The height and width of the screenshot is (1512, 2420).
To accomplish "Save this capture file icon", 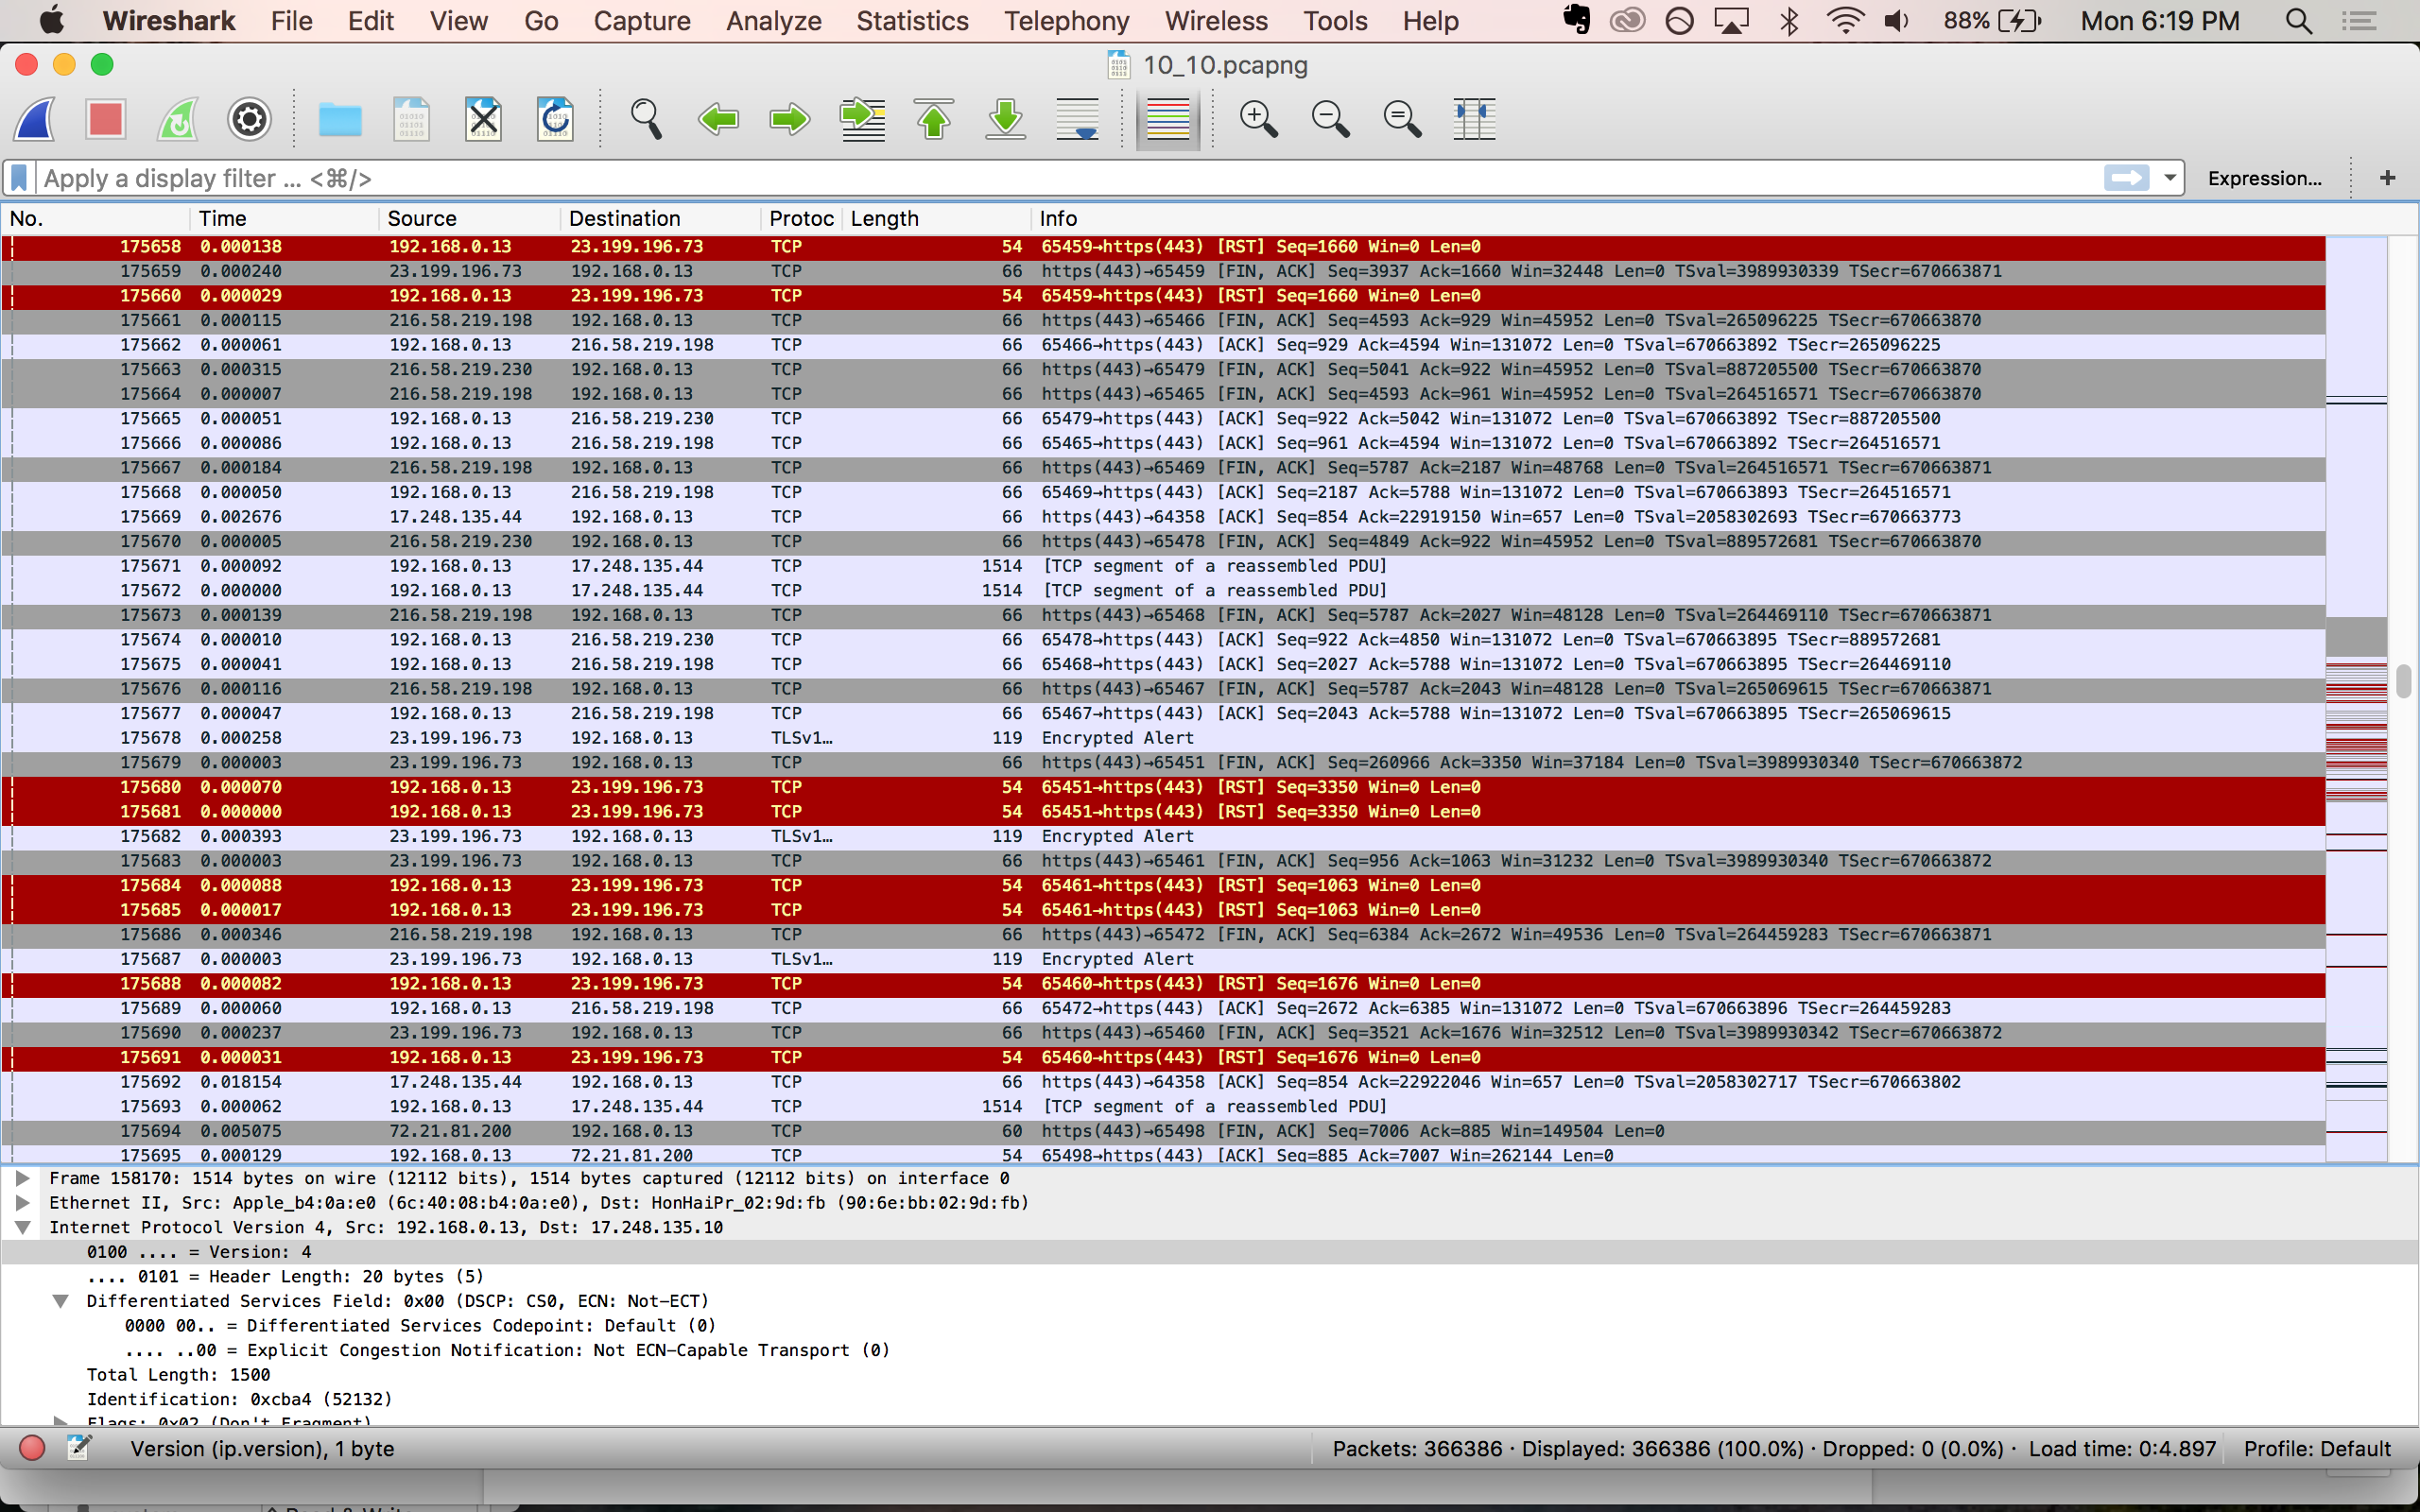I will tap(411, 119).
